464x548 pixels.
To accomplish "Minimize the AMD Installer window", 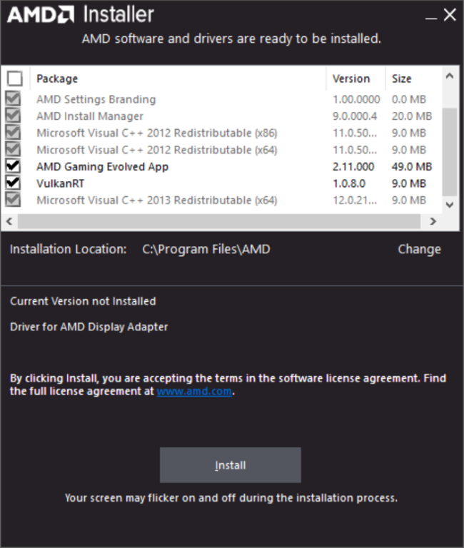I will pos(430,16).
